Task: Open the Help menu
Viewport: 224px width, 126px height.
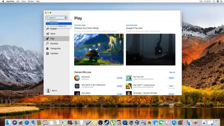Action: point(37,1)
